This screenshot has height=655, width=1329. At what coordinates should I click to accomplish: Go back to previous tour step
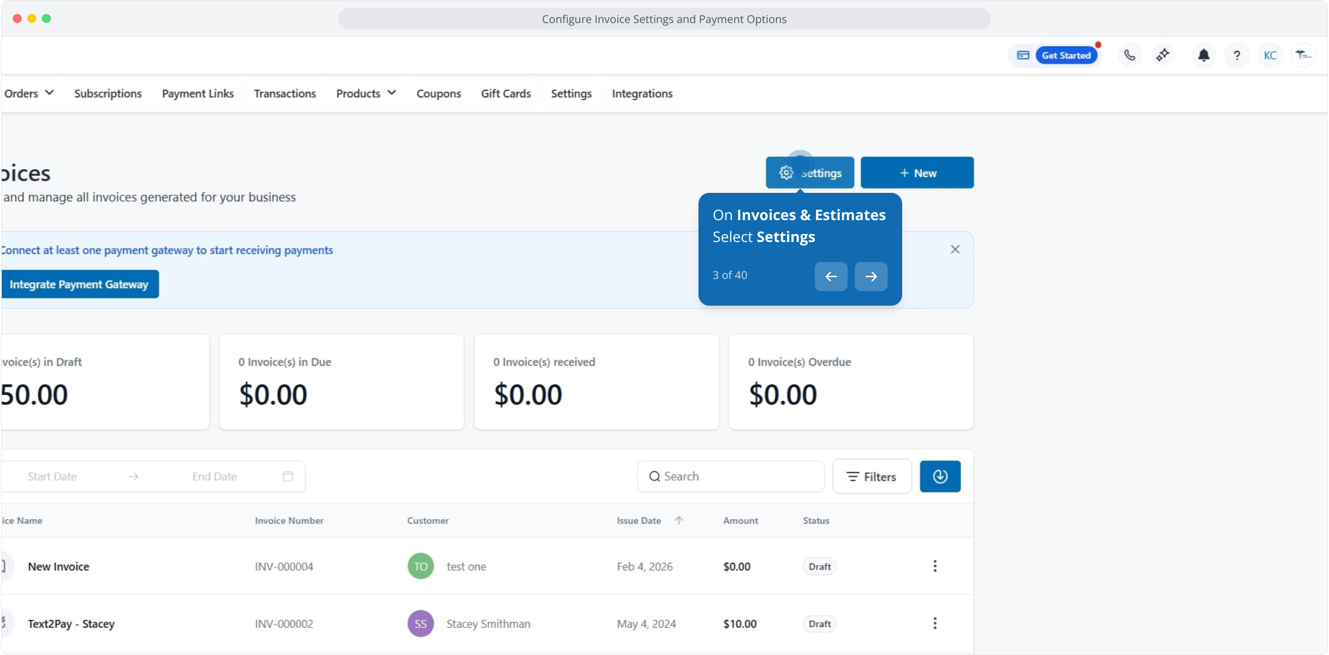[831, 277]
